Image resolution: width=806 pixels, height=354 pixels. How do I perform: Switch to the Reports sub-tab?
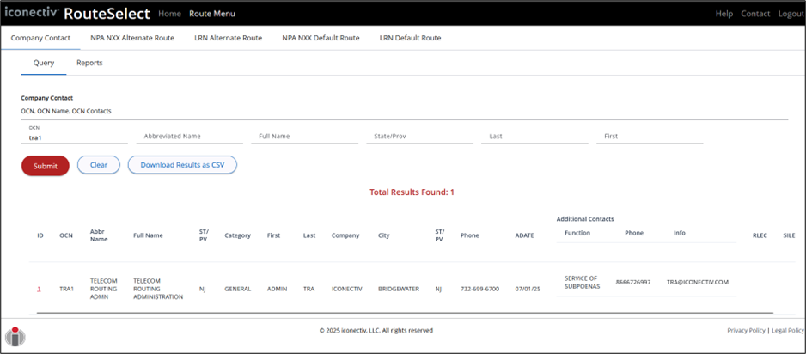click(89, 63)
